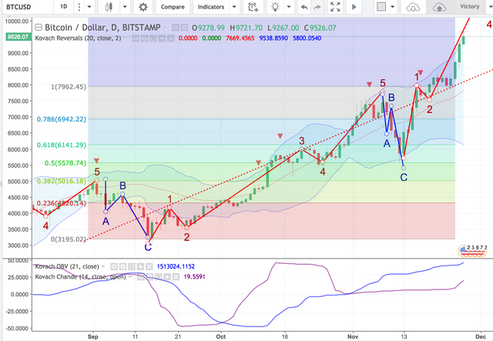Expand the Kovach Reversals dropdown arrow

126,38
